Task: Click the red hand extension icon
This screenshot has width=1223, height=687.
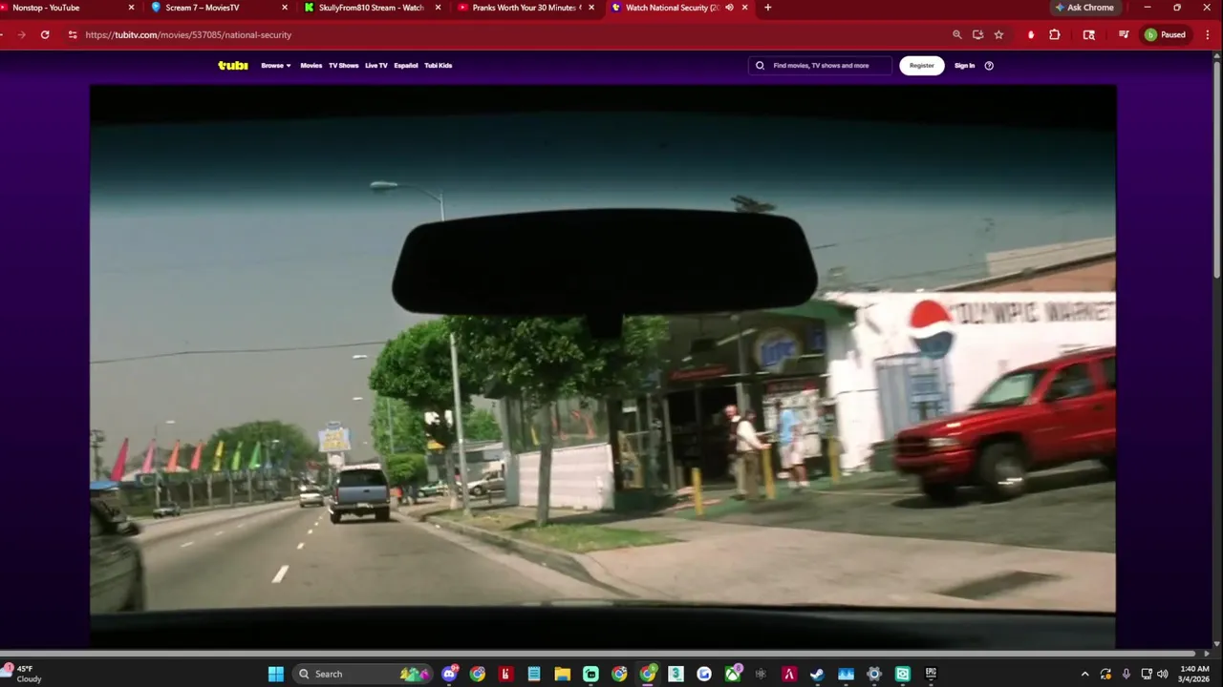Action: tap(1031, 34)
